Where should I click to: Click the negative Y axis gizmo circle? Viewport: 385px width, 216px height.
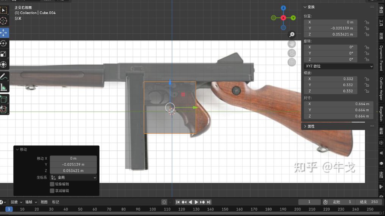pos(274,18)
